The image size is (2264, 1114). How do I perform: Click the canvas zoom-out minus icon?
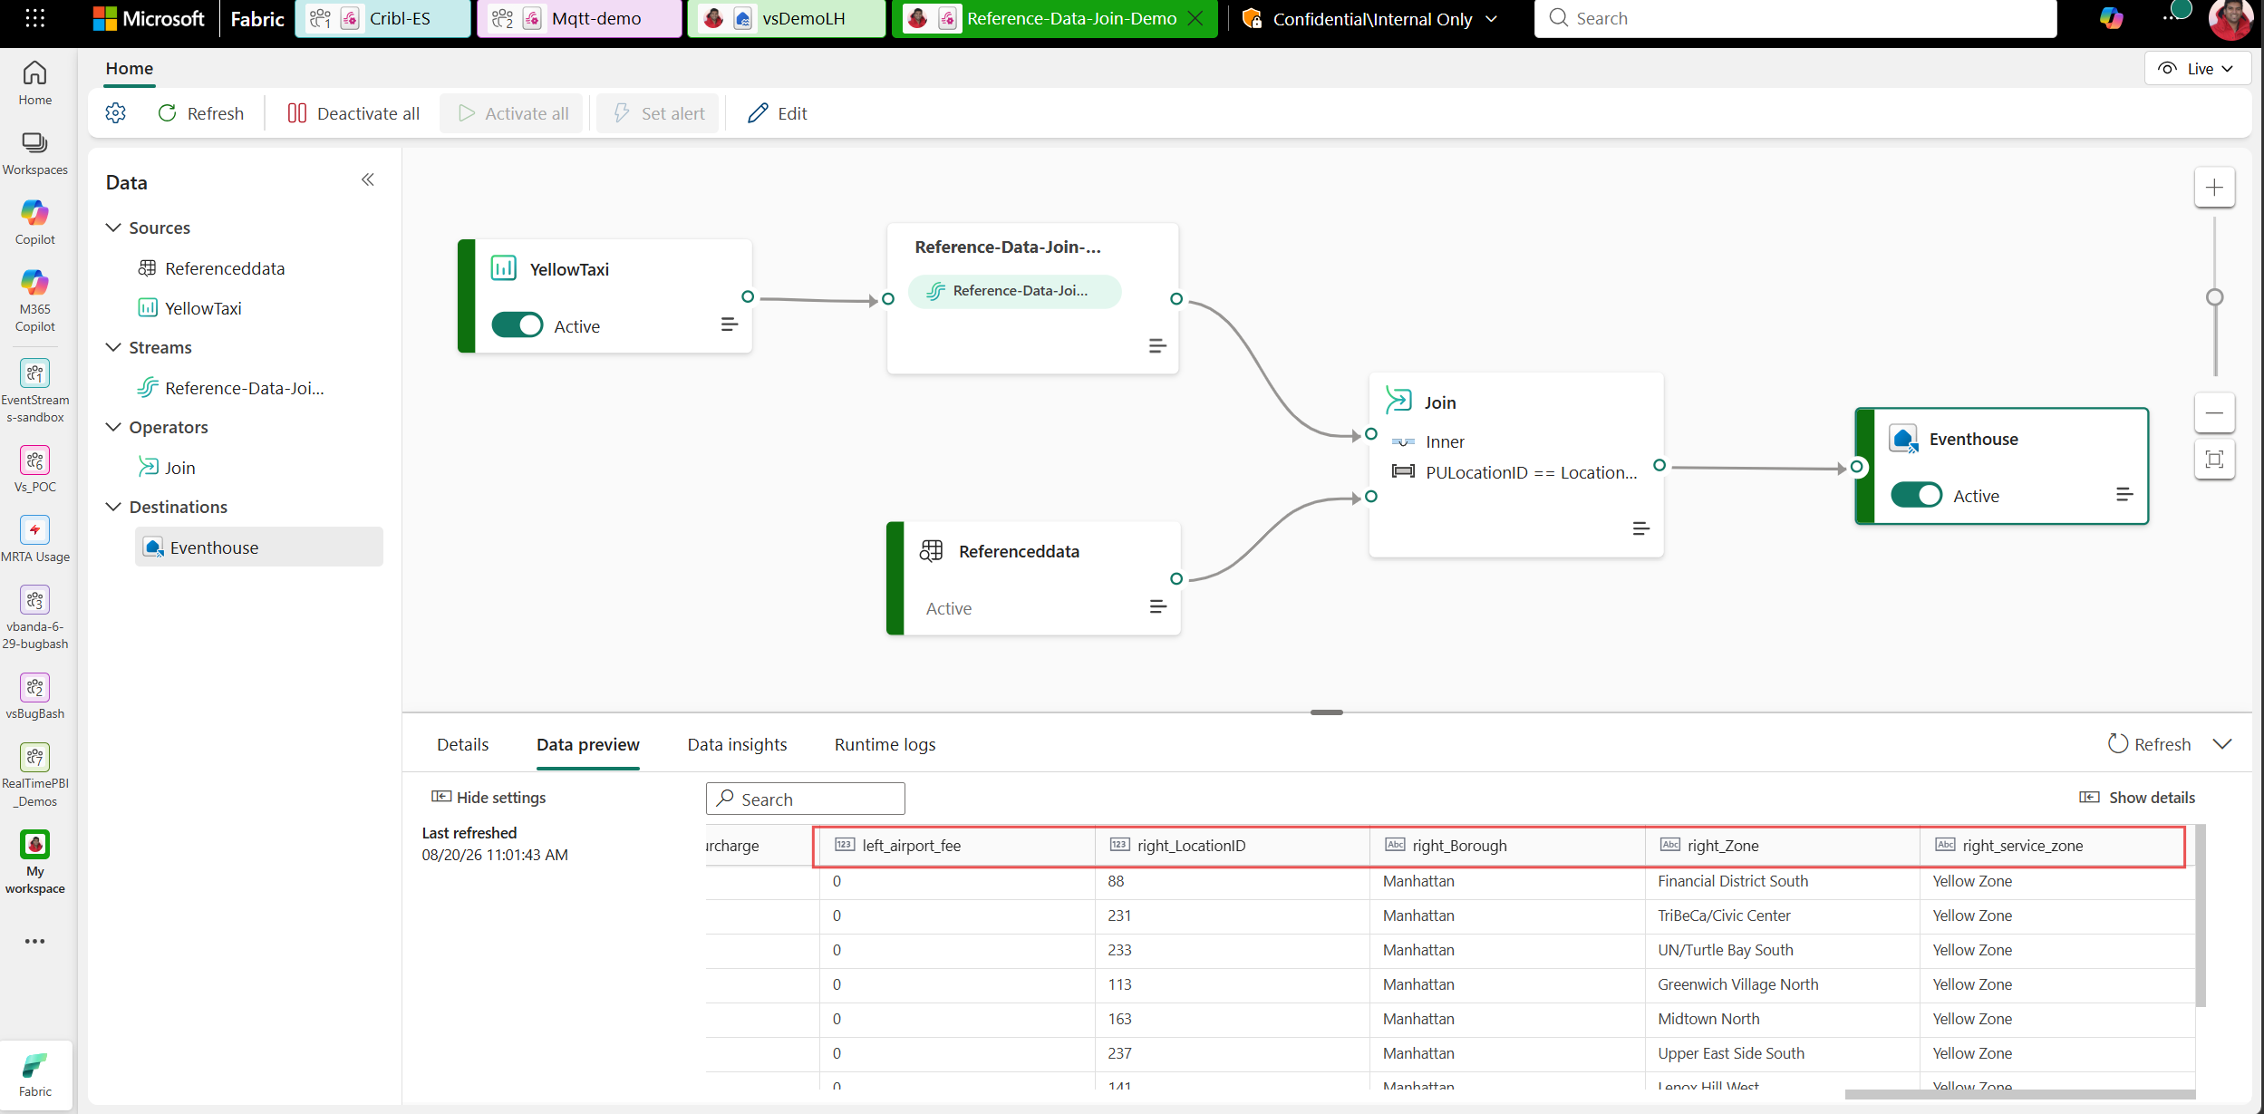point(2214,413)
